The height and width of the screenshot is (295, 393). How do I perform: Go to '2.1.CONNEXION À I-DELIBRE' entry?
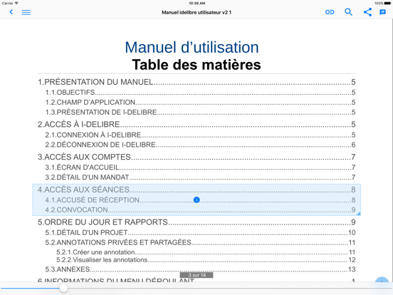tap(200, 135)
